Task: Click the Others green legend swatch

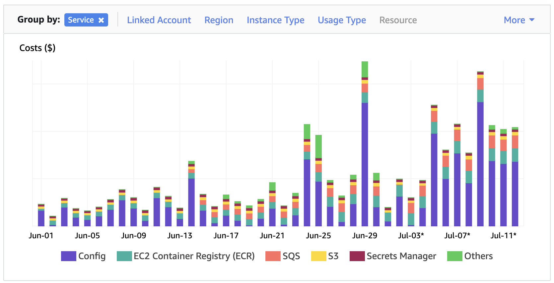Action: (x=454, y=256)
